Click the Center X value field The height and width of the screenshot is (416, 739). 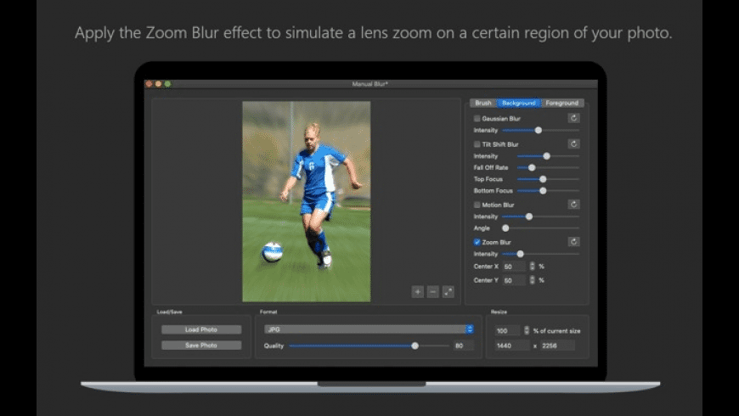514,267
